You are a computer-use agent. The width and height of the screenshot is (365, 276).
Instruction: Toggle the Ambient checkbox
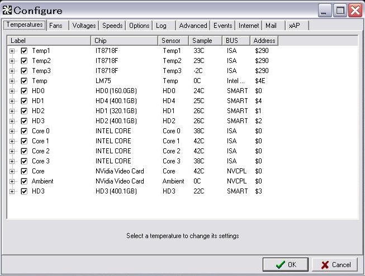[24, 181]
